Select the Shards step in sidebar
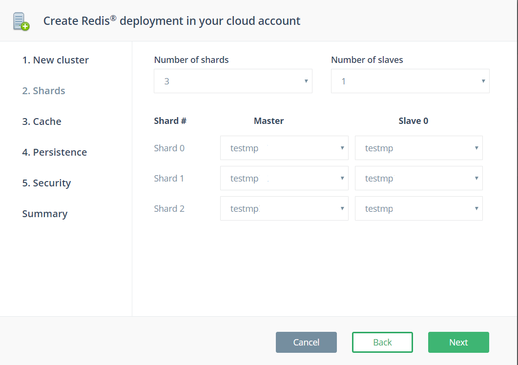Image resolution: width=518 pixels, height=365 pixels. (43, 91)
